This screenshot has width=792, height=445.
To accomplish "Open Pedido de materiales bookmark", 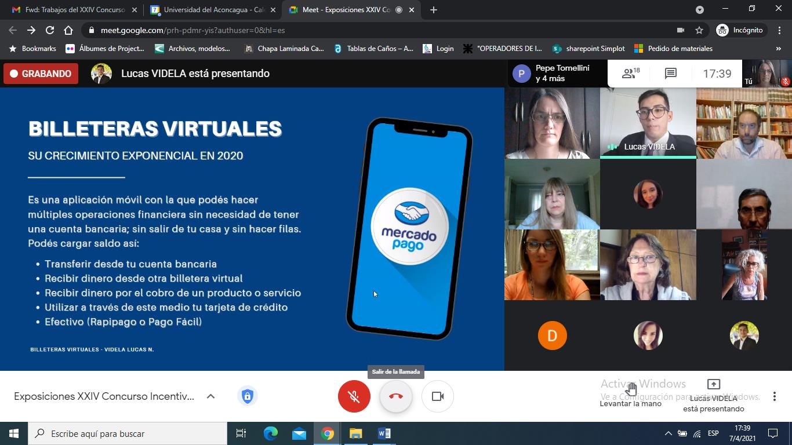I will point(673,49).
